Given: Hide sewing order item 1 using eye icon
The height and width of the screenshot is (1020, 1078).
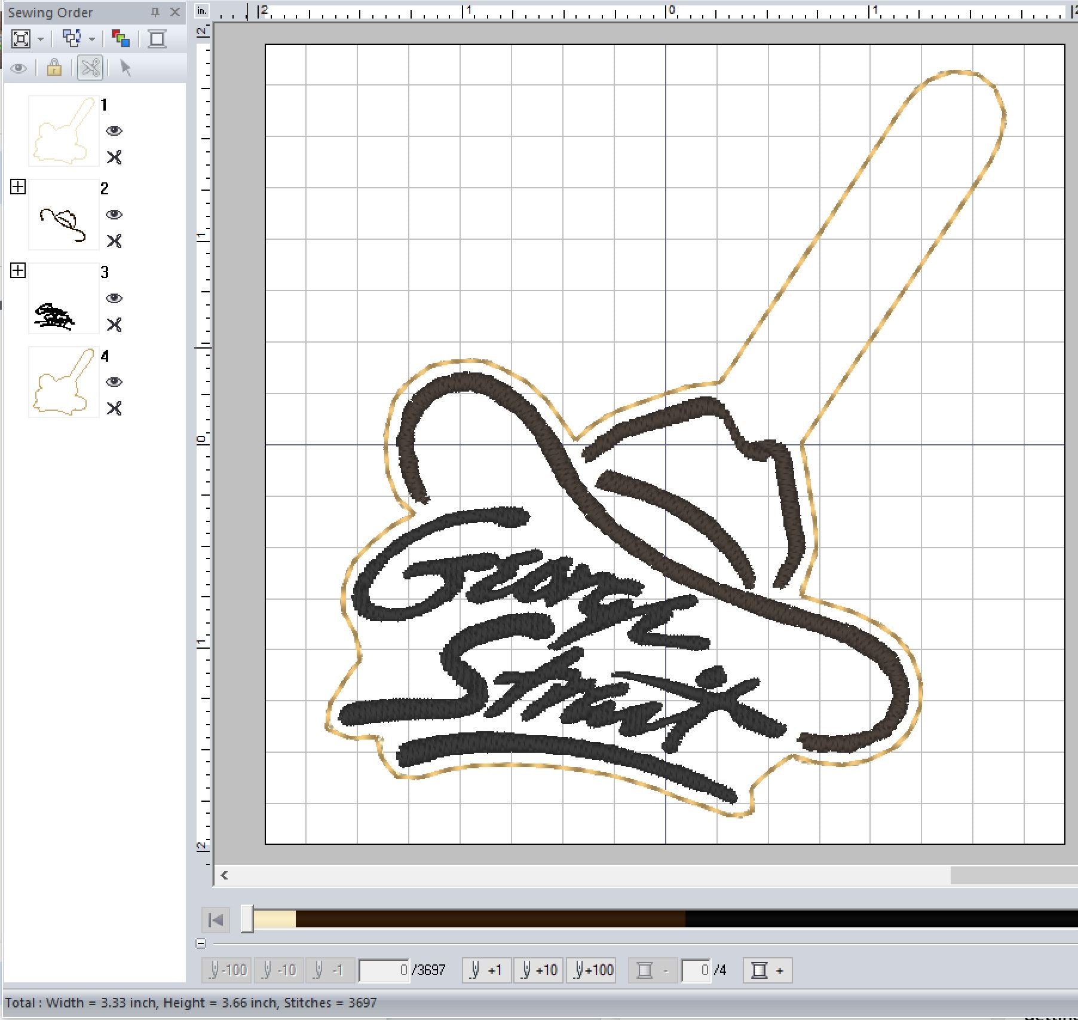Looking at the screenshot, I should pos(114,131).
